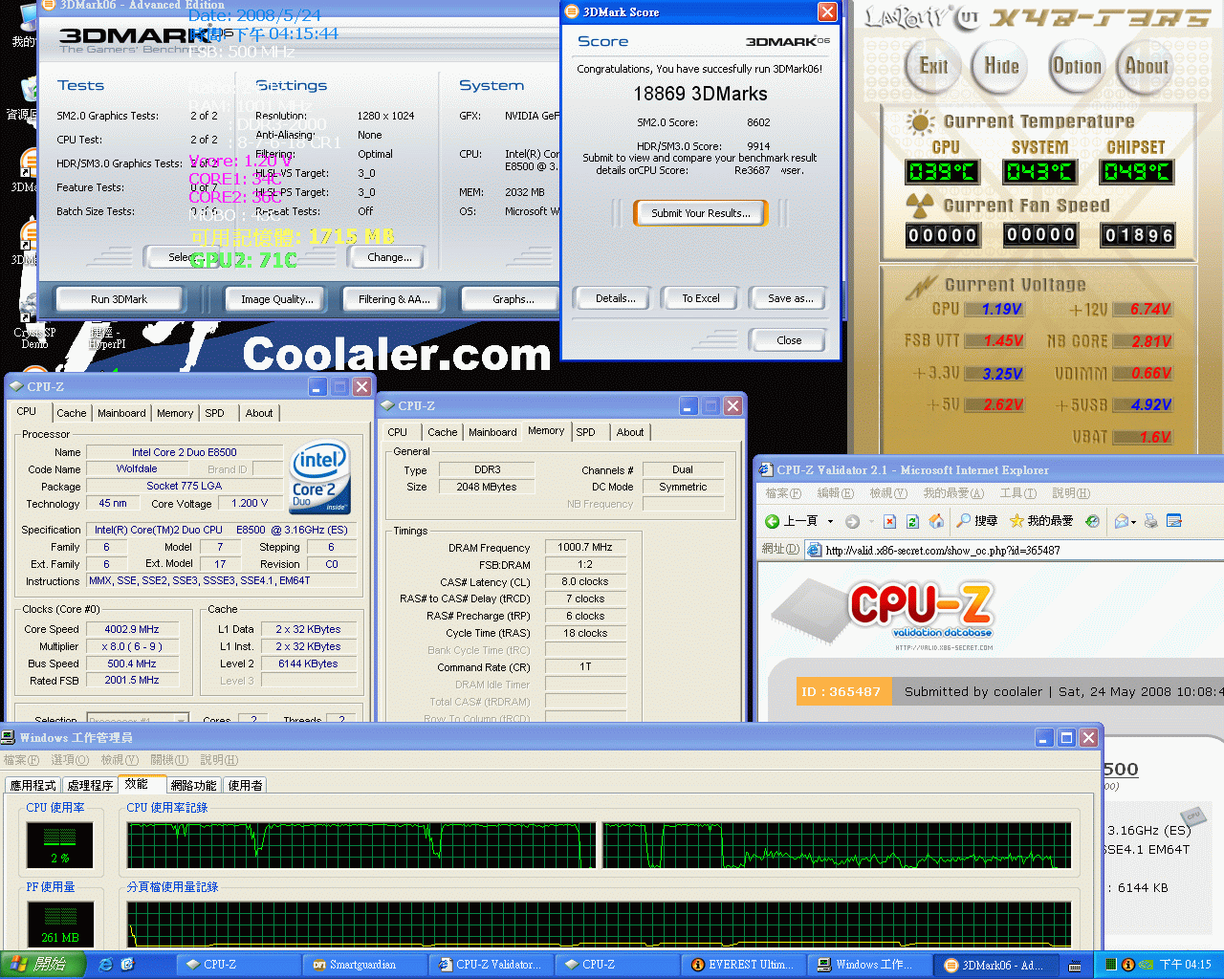This screenshot has width=1224, height=979.
Task: Click the Save as button
Action: point(788,298)
